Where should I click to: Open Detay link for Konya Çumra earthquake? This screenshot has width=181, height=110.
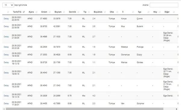tap(6, 19)
